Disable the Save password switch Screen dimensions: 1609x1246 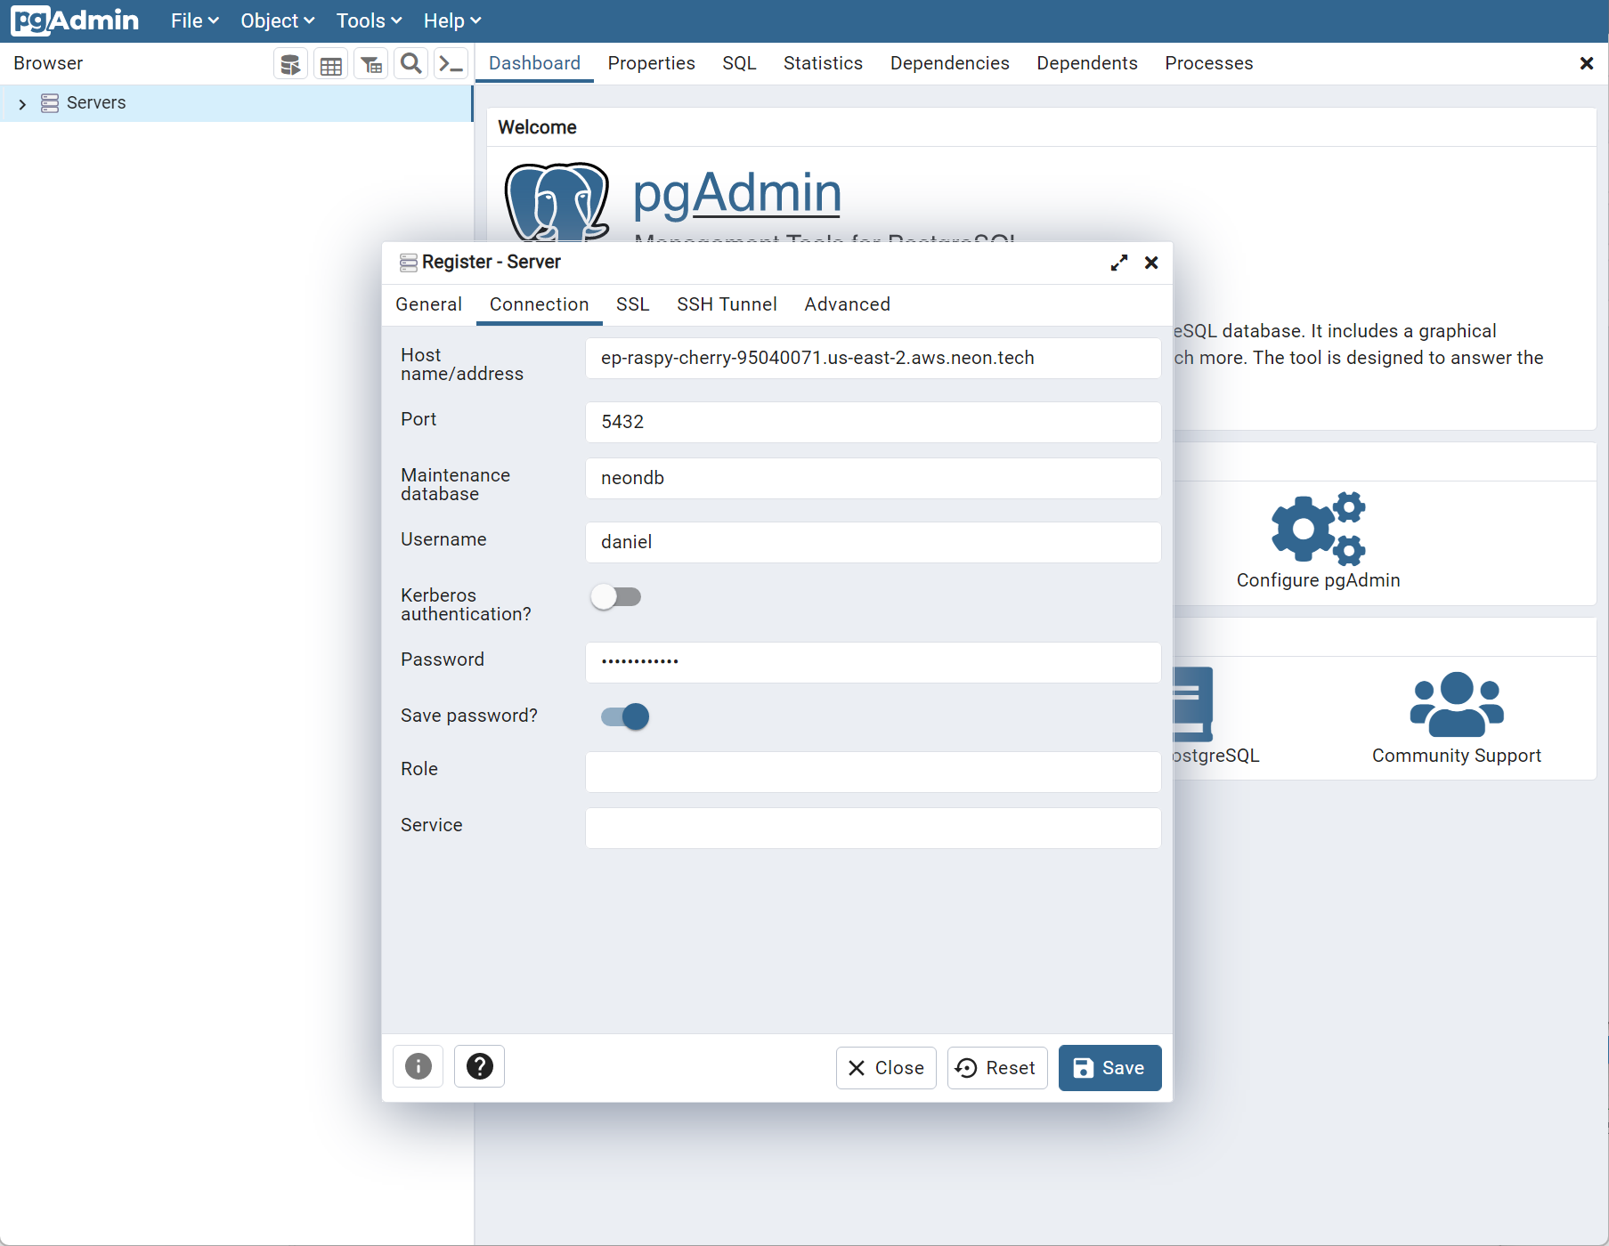[x=625, y=716]
